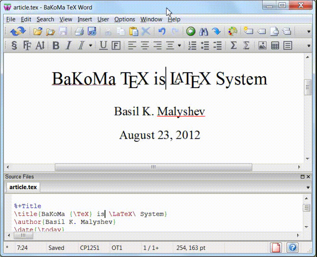This screenshot has height=257, width=317.
Task: Open search with the binoculars icon
Action: click(203, 31)
